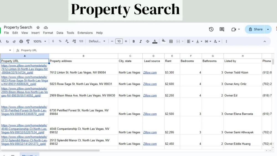Open the Format menu

coord(48,33)
